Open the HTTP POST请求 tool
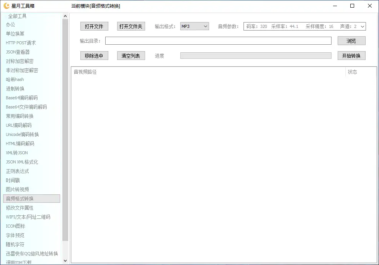This screenshot has height=265, width=379. (x=21, y=43)
